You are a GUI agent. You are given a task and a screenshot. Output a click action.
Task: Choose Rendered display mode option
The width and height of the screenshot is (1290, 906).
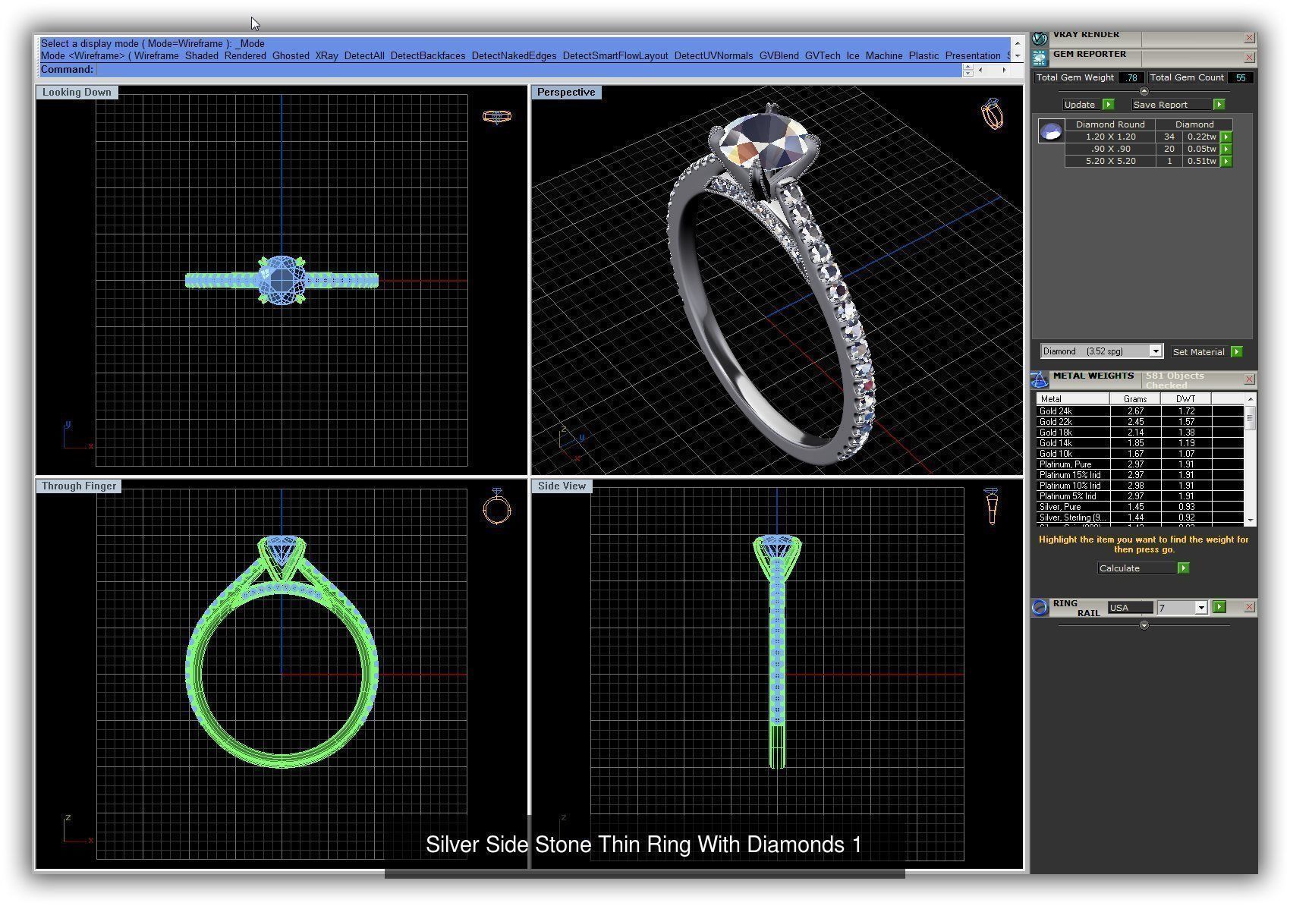pyautogui.click(x=245, y=55)
